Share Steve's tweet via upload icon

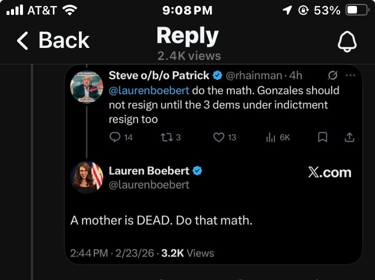pyautogui.click(x=349, y=137)
